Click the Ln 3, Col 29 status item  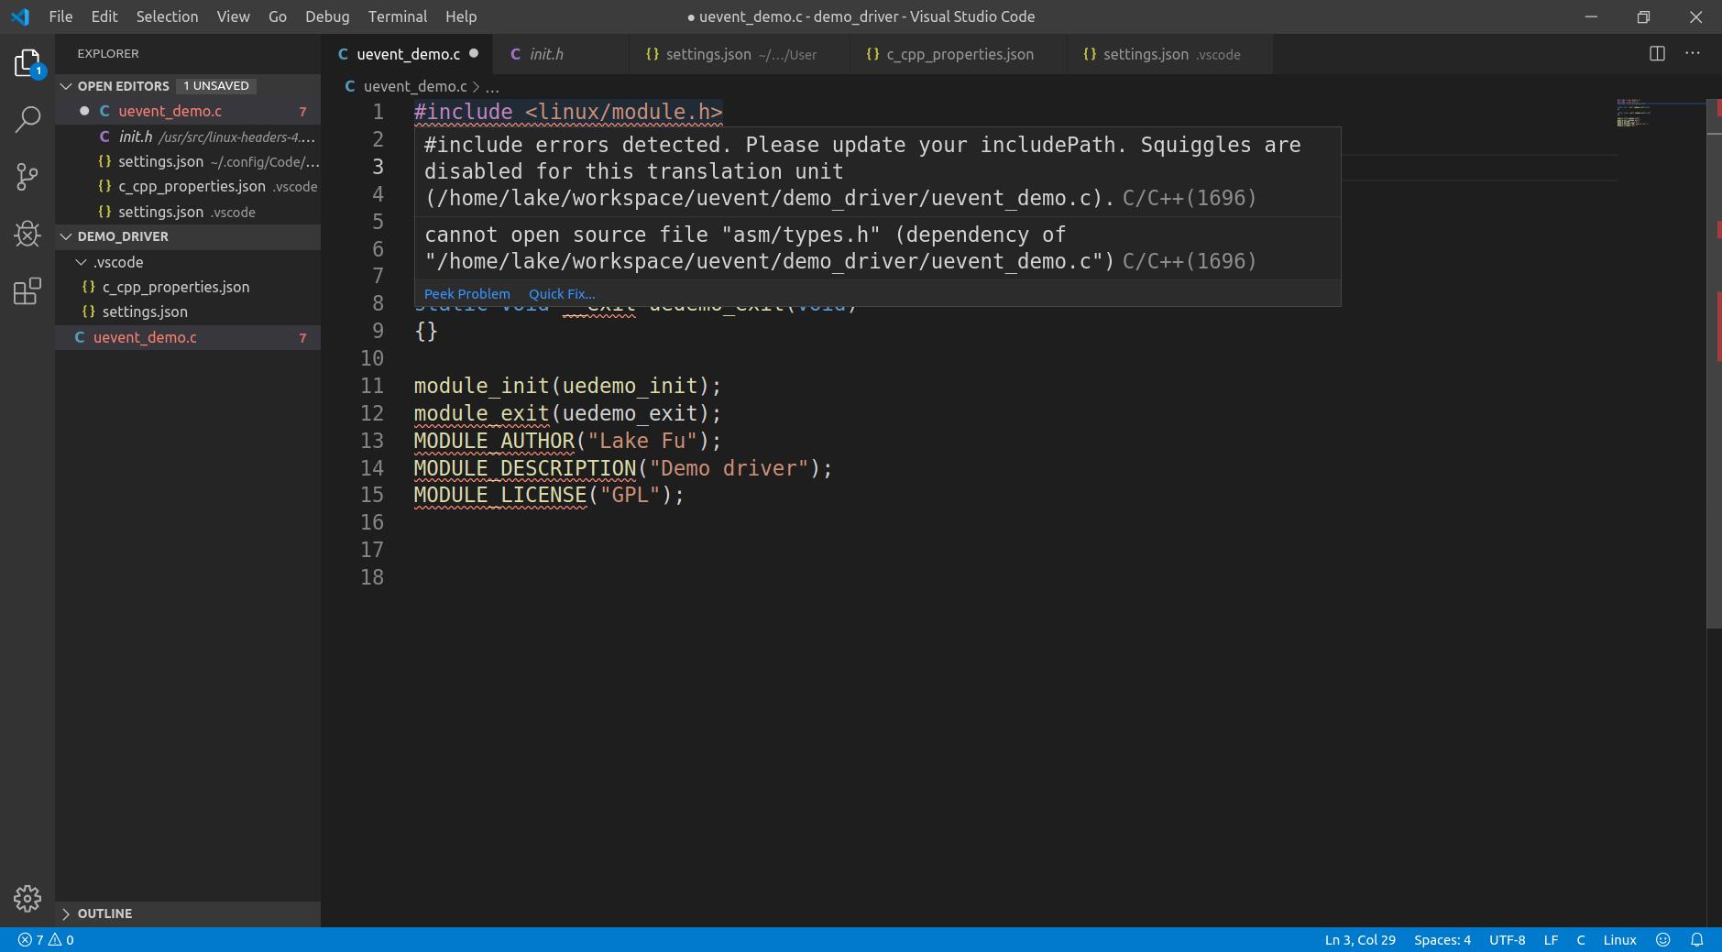click(1360, 940)
